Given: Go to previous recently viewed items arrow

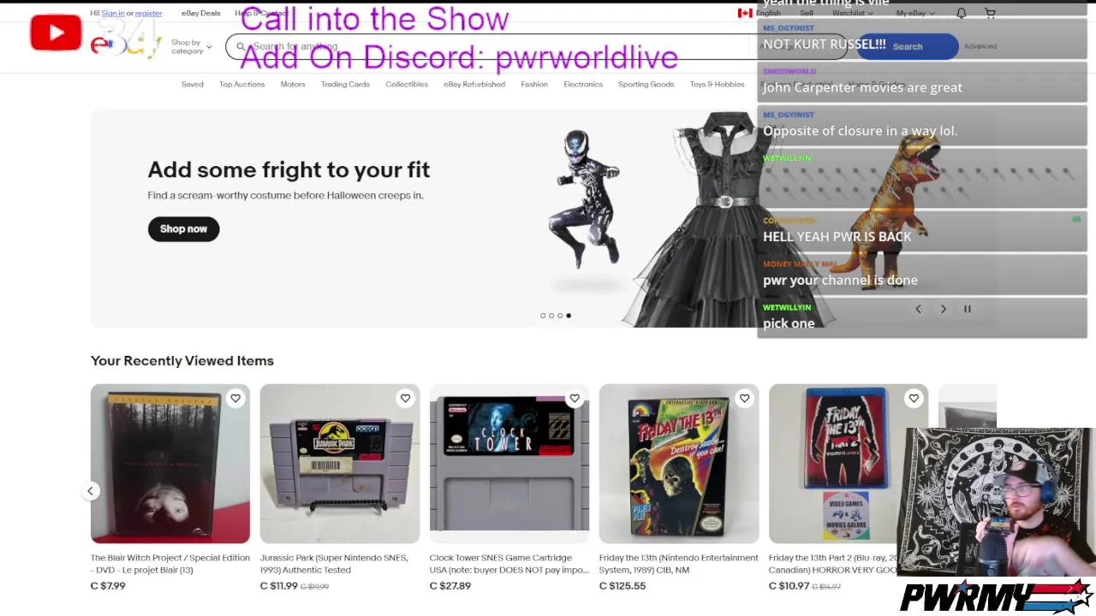Looking at the screenshot, I should pos(90,490).
